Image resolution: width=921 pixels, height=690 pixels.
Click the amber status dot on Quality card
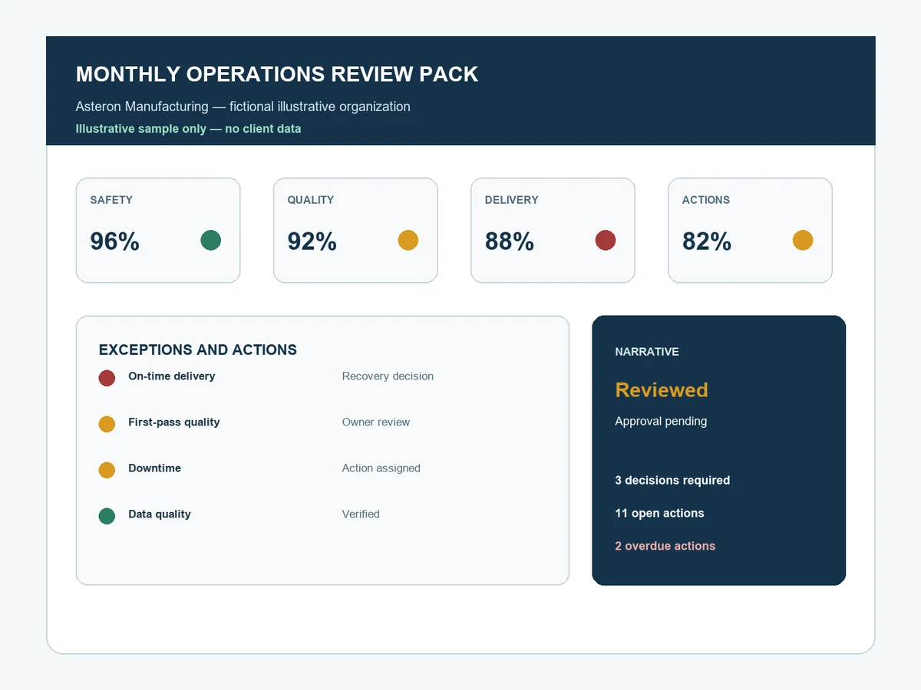tap(408, 240)
